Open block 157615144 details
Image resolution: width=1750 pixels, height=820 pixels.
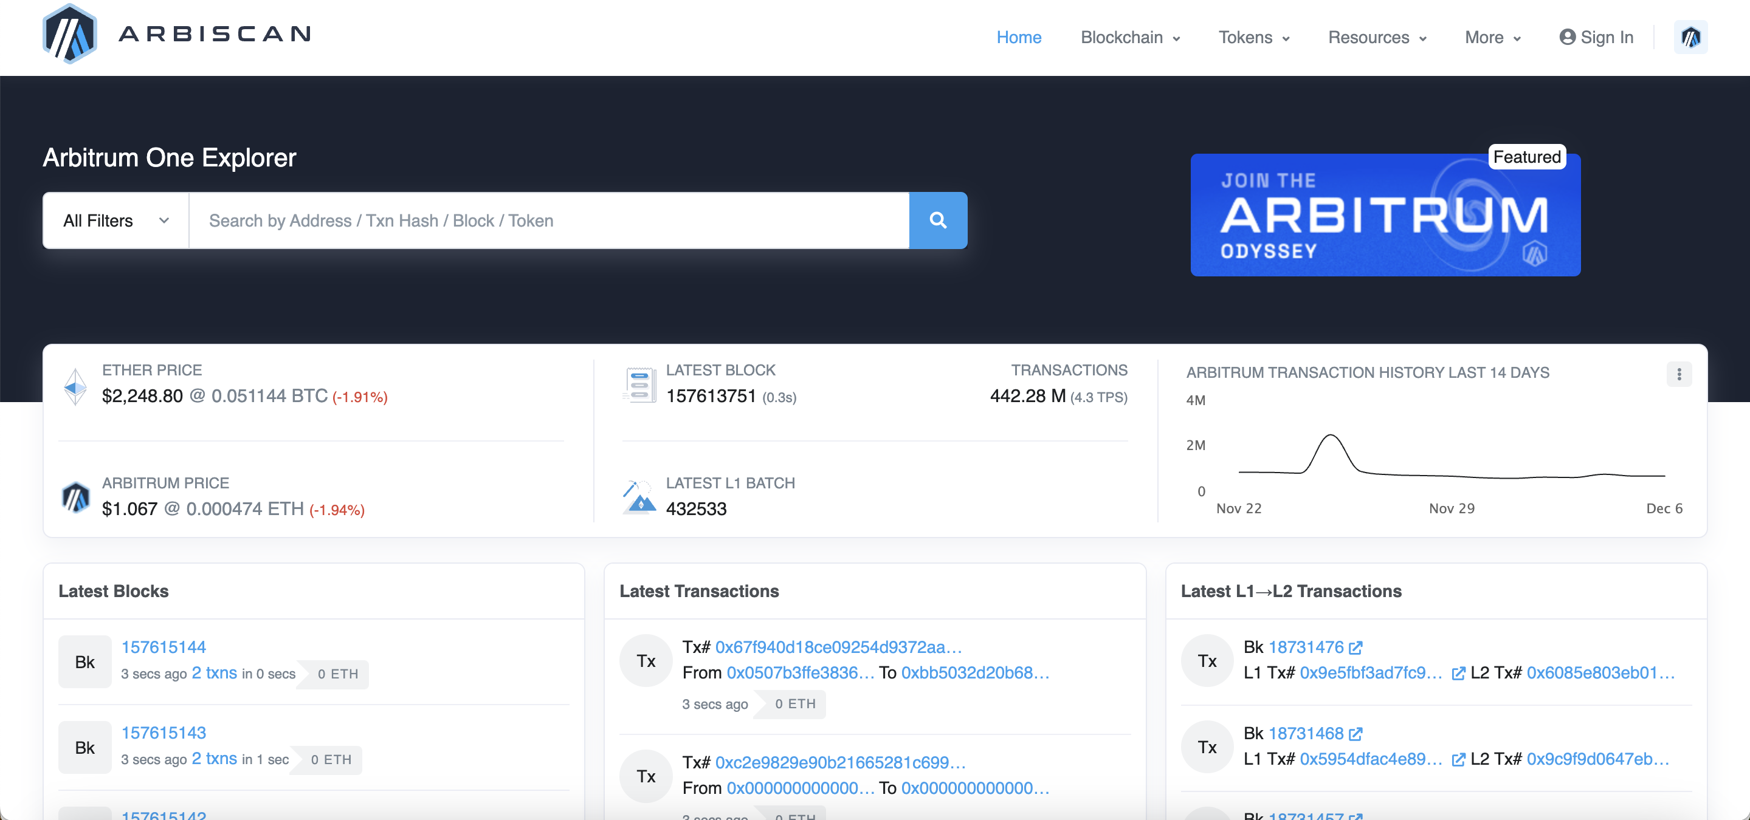164,647
